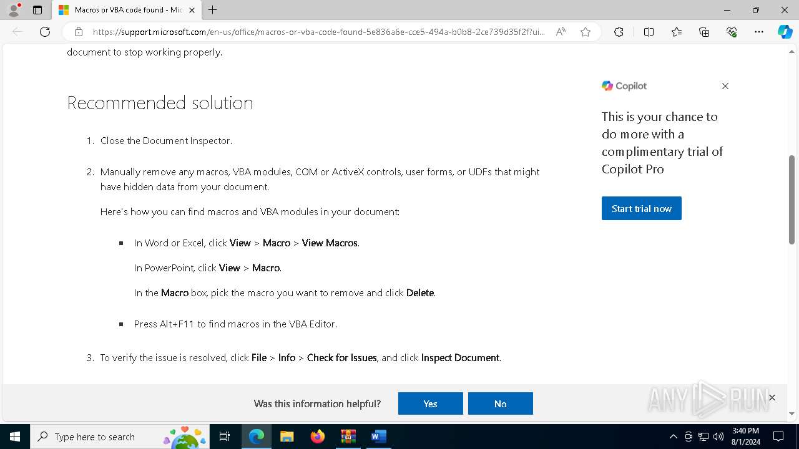
Task: Open the volume tray icon
Action: pos(718,437)
